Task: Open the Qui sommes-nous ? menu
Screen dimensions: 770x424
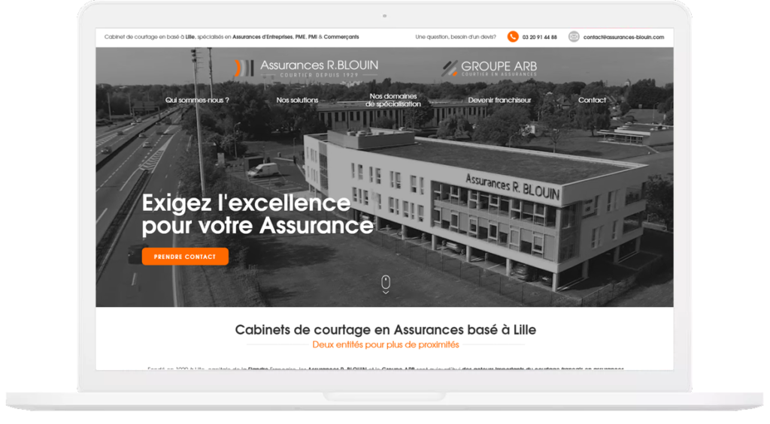Action: pos(197,100)
